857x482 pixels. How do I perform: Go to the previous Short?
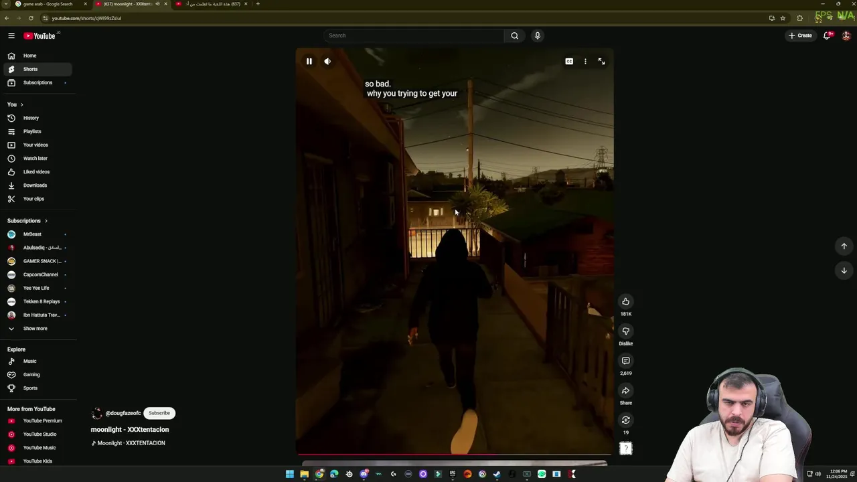tap(844, 246)
